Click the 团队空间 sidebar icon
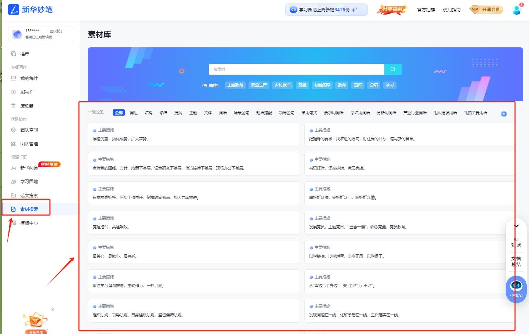Screen dimensions: 529x334 click(14, 130)
